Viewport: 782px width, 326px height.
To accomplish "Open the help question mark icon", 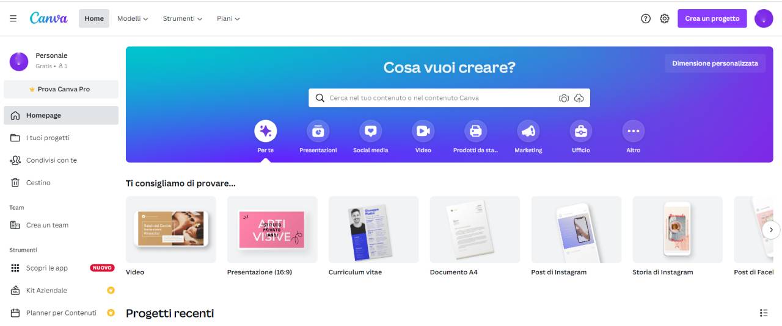I will point(646,19).
